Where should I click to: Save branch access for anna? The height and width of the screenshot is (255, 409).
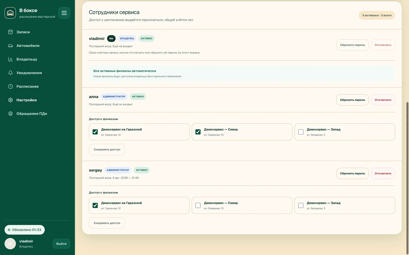click(x=107, y=149)
